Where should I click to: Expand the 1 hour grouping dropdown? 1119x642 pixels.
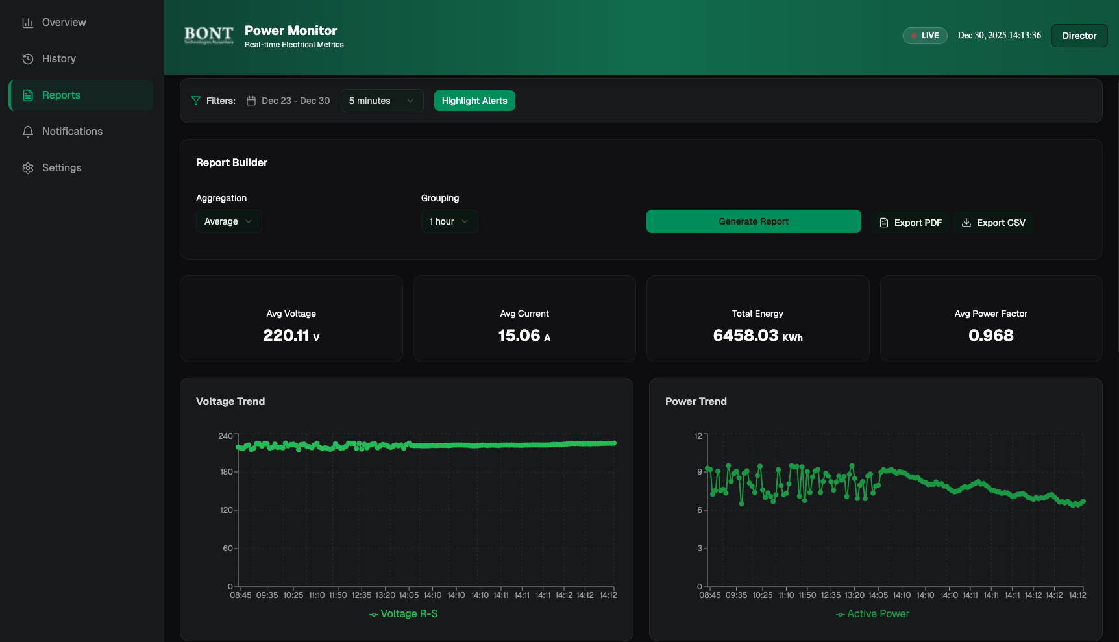449,221
